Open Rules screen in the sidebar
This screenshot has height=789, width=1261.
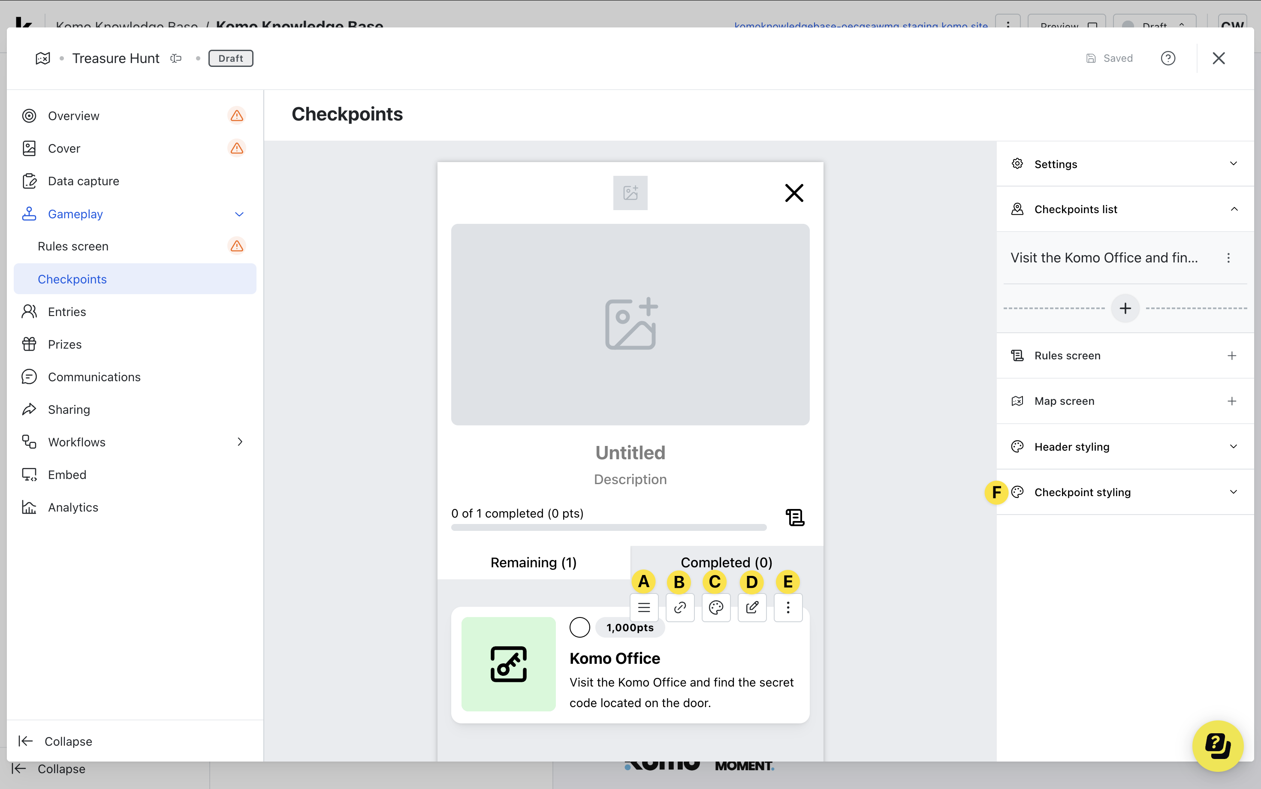pyautogui.click(x=73, y=246)
